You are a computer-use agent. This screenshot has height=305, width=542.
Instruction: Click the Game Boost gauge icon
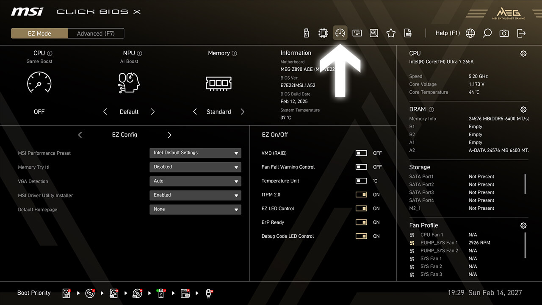tap(39, 83)
